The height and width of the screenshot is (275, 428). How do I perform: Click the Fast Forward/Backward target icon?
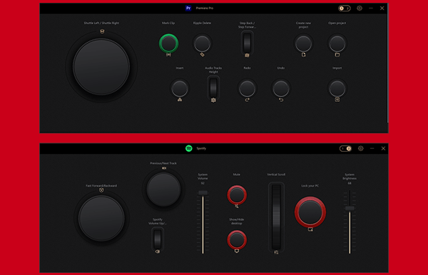pos(101,190)
